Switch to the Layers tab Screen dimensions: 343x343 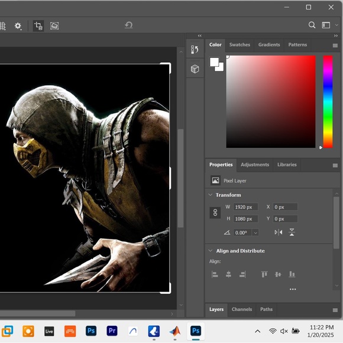pyautogui.click(x=216, y=309)
